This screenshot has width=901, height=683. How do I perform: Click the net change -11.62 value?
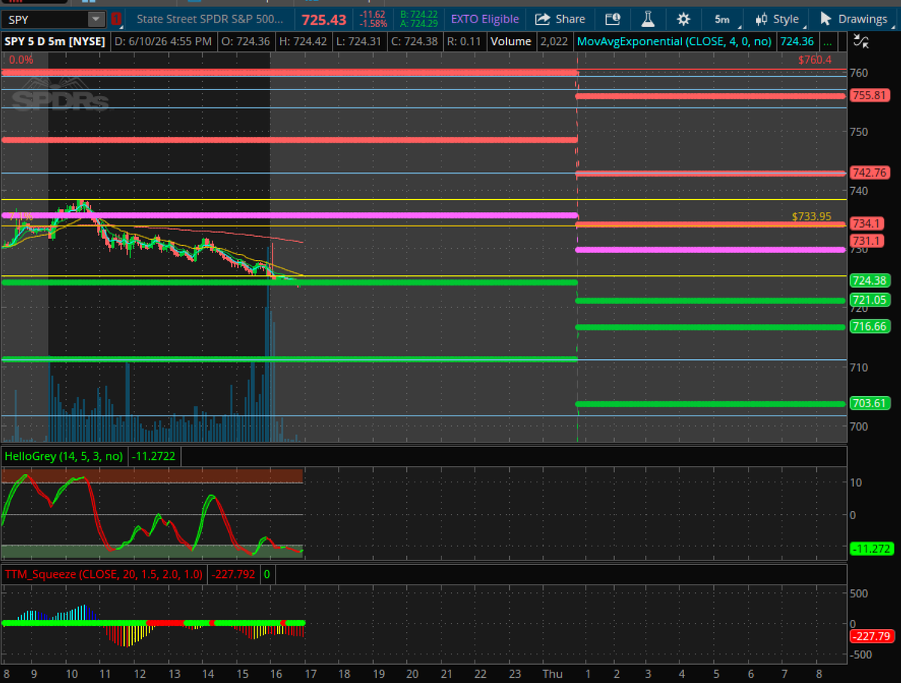[x=373, y=14]
